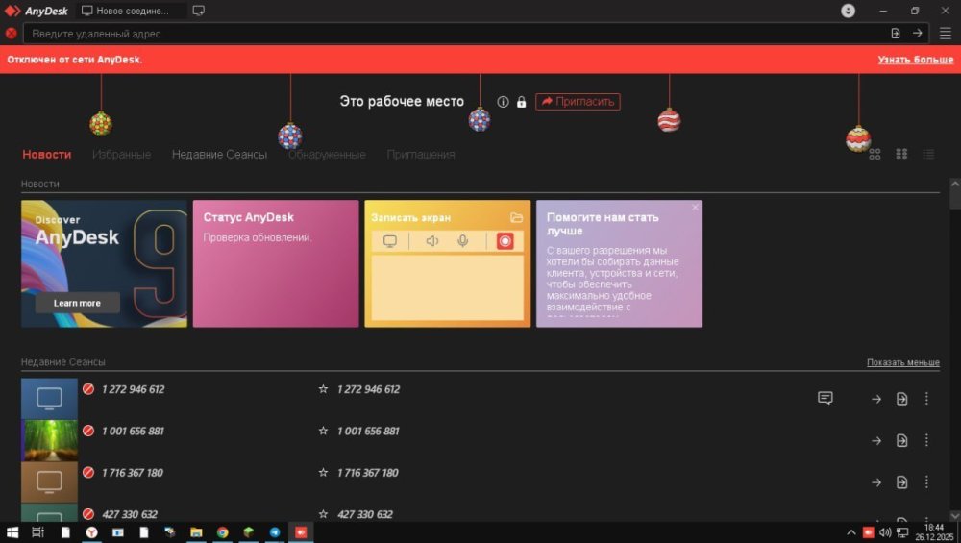This screenshot has height=543, width=961.
Task: Select screen source in recording card
Action: (x=390, y=241)
